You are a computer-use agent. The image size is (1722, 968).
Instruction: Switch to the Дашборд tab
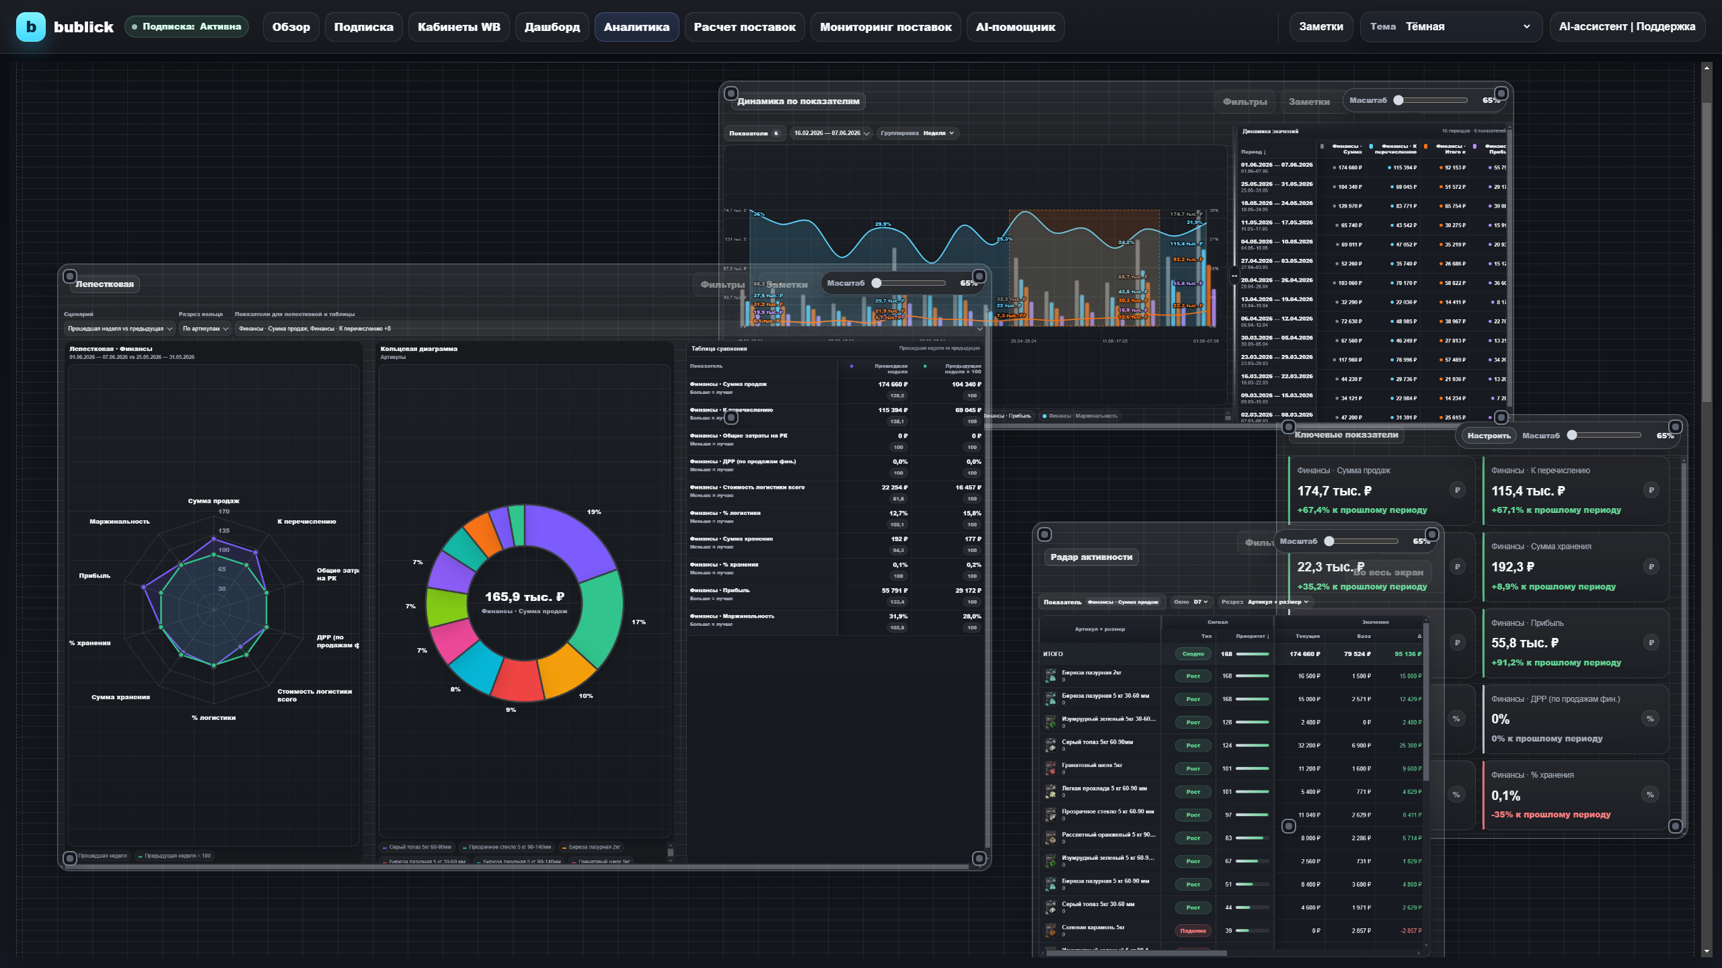(x=552, y=27)
